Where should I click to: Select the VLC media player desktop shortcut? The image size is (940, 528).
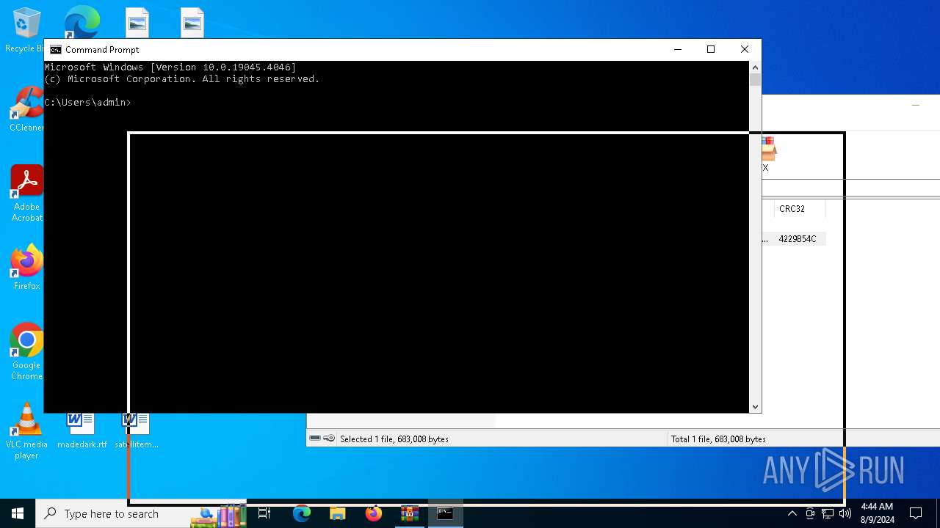tap(26, 431)
